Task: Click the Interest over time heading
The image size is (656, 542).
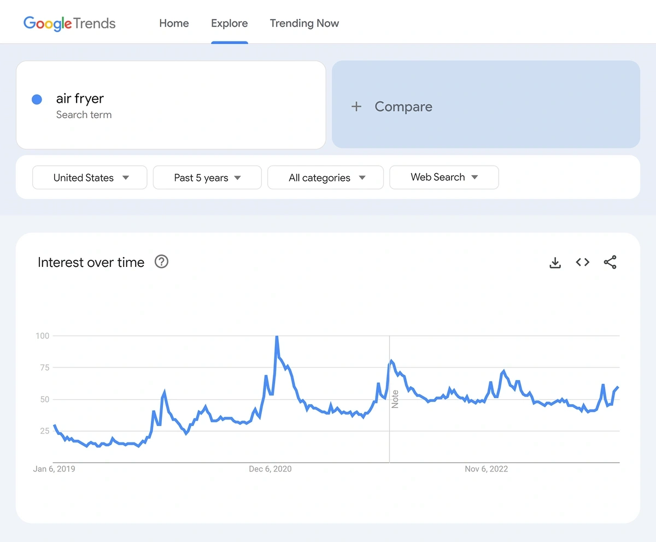Action: point(91,263)
